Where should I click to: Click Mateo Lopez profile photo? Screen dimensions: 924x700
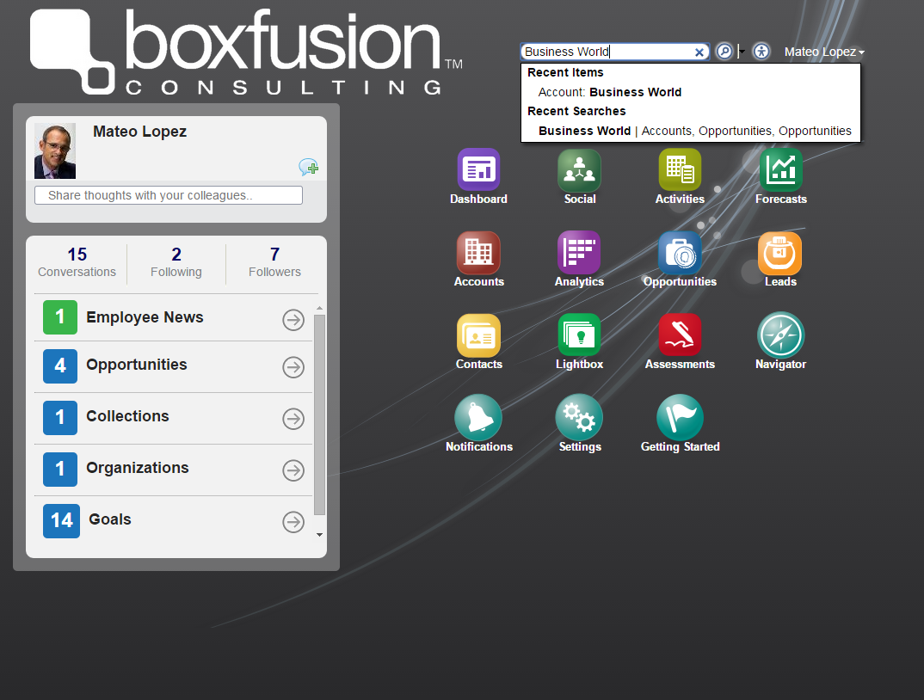(55, 150)
